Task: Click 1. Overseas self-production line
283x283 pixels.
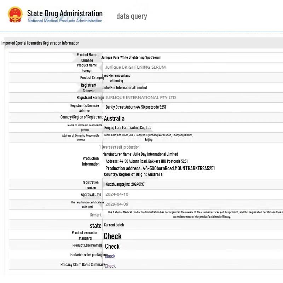Action: (x=119, y=147)
